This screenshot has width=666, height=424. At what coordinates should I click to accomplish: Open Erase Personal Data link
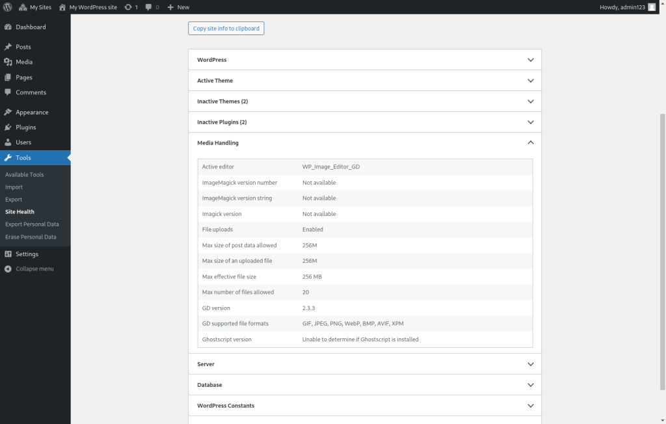point(31,237)
